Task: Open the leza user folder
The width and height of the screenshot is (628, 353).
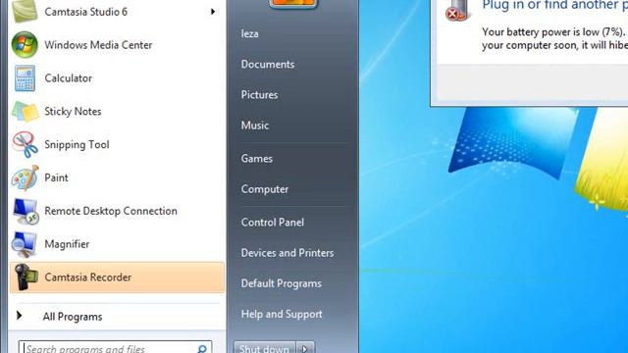Action: (249, 33)
